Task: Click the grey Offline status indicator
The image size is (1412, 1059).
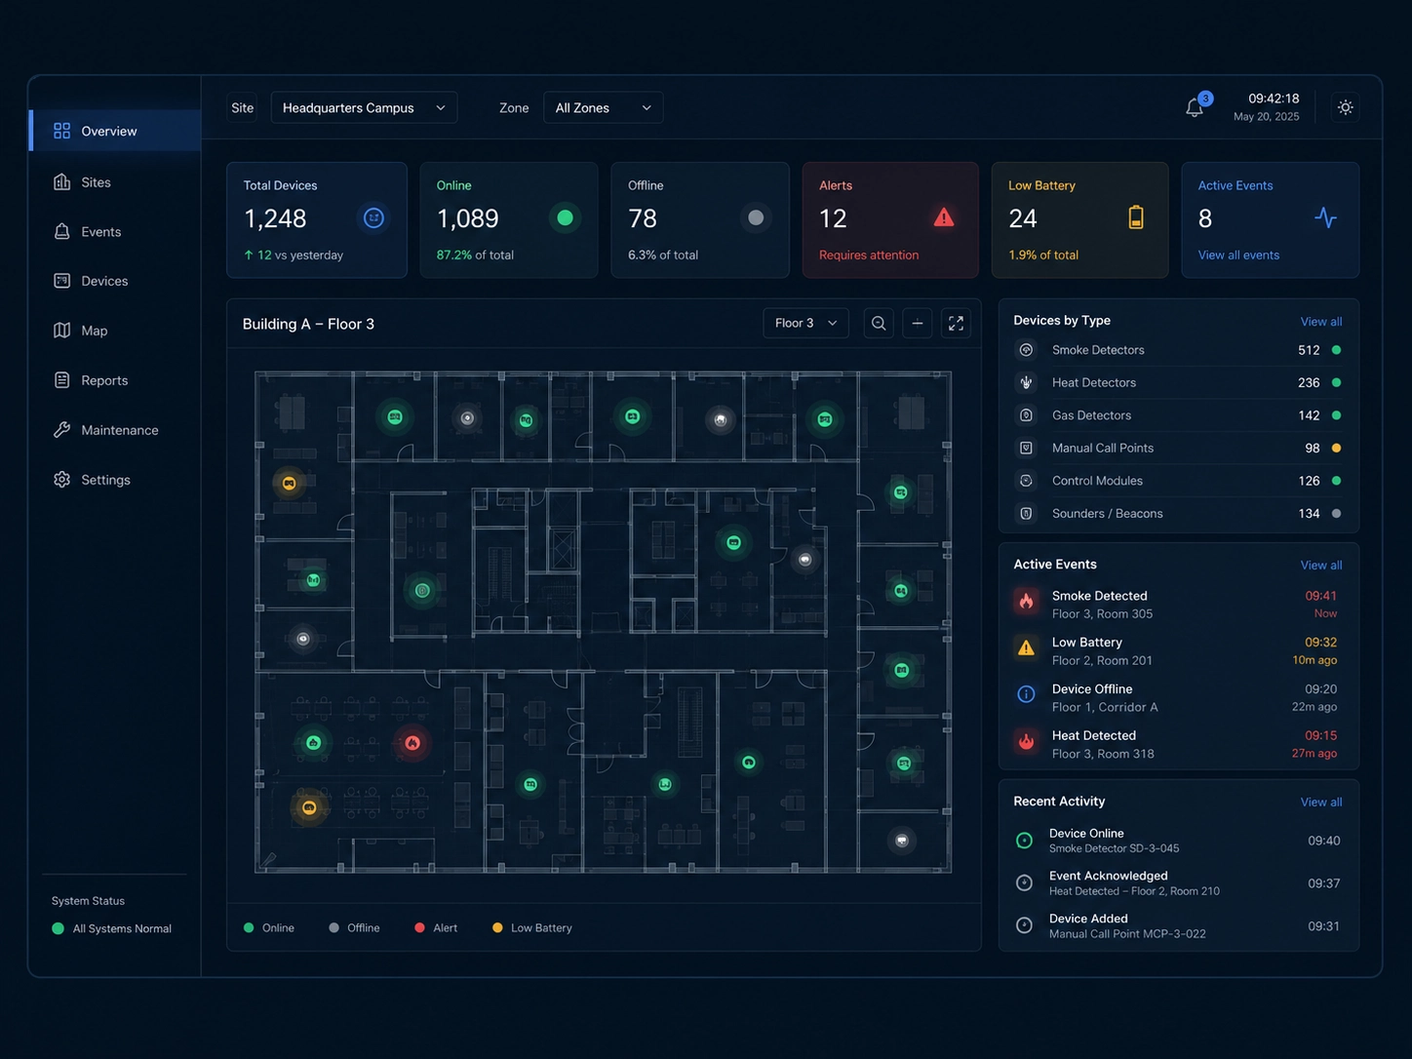Action: coord(756,217)
